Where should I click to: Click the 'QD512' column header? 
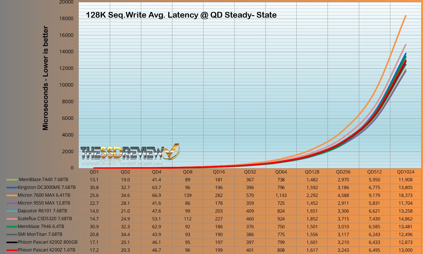click(x=374, y=172)
